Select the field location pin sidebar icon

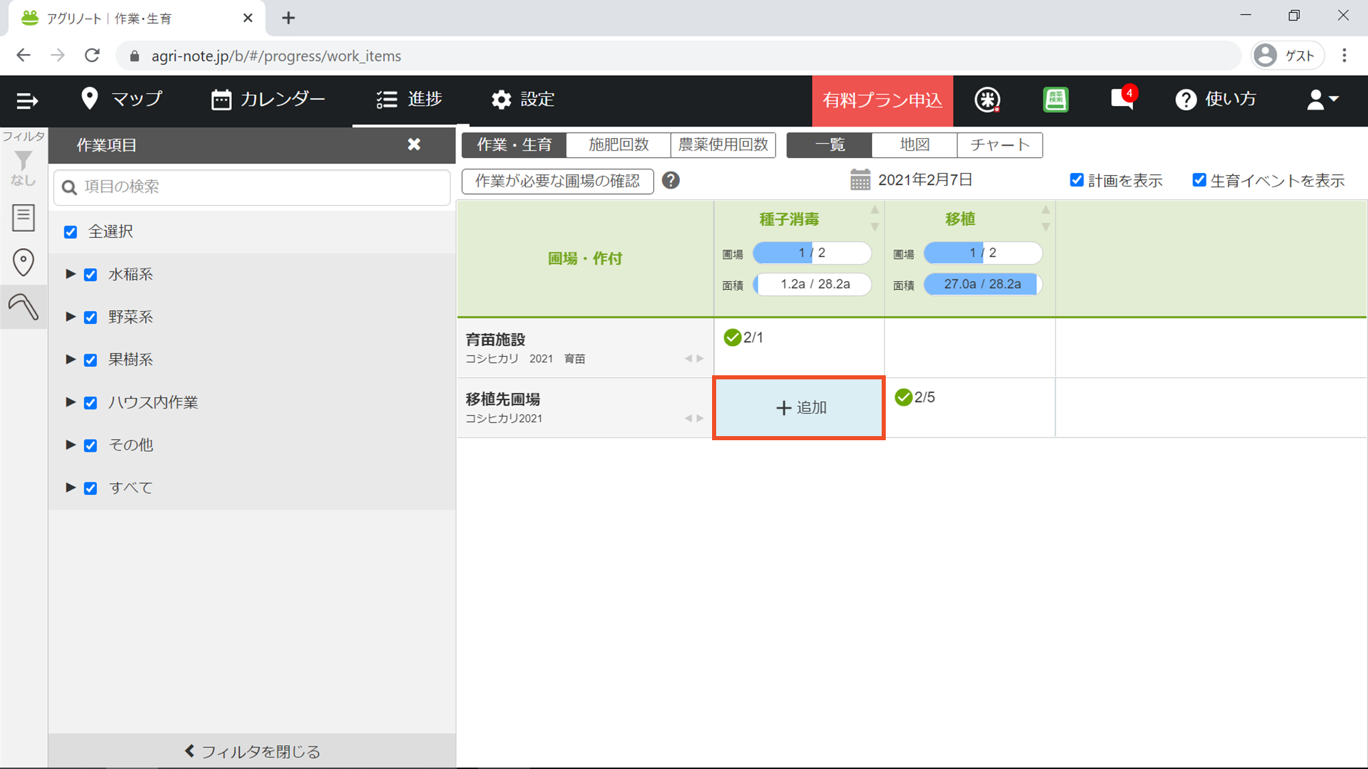coord(23,262)
